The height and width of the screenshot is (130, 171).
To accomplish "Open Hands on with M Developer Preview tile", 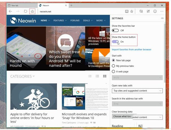I will (98, 59).
